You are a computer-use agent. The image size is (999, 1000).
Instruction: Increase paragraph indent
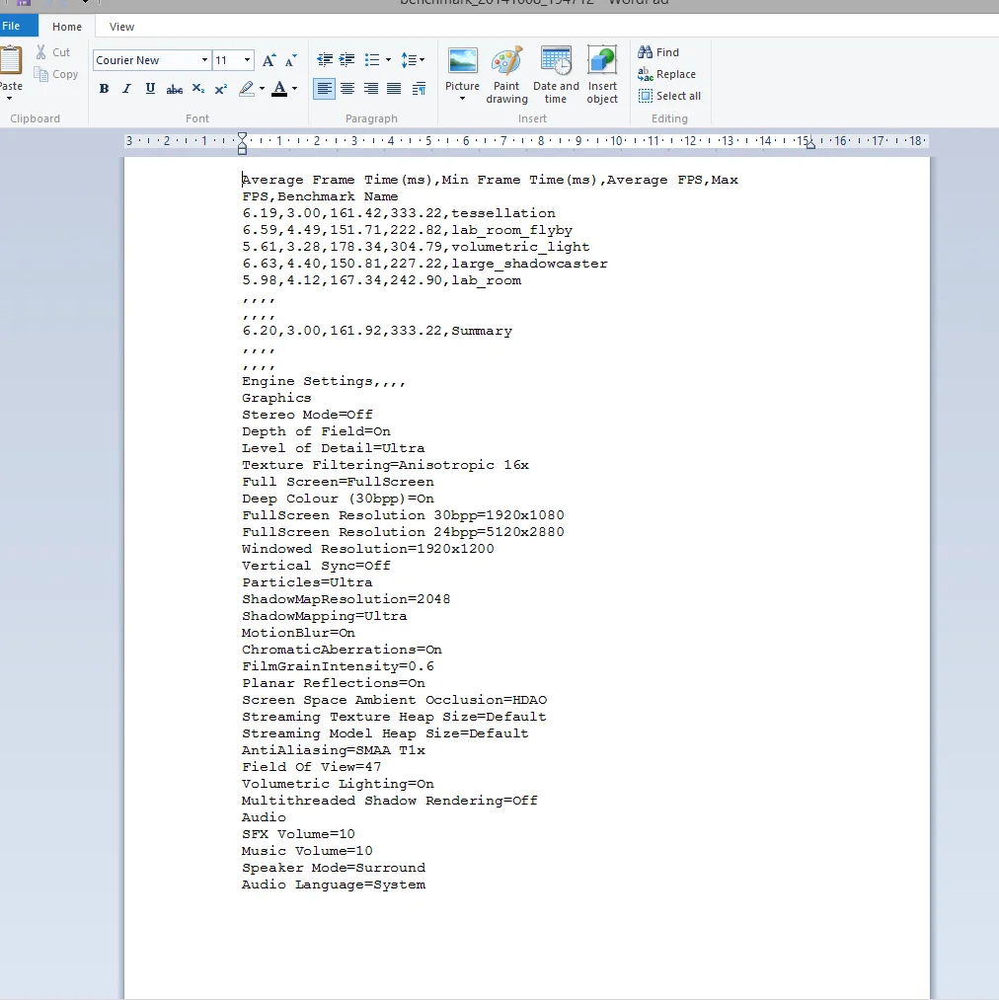tap(347, 60)
